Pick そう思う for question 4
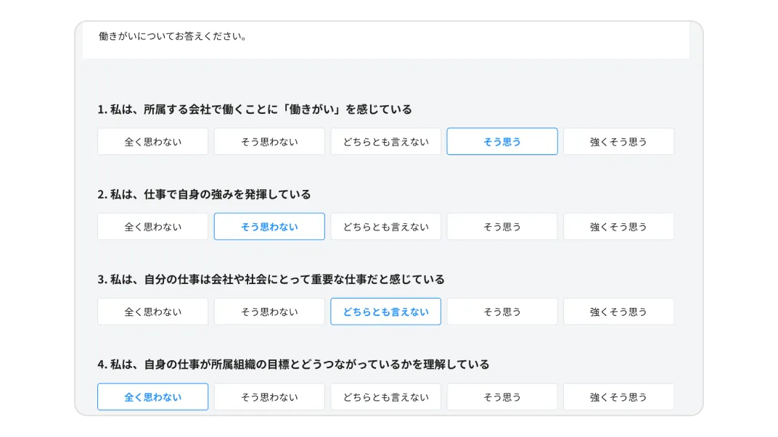This screenshot has width=778, height=437. pos(502,396)
